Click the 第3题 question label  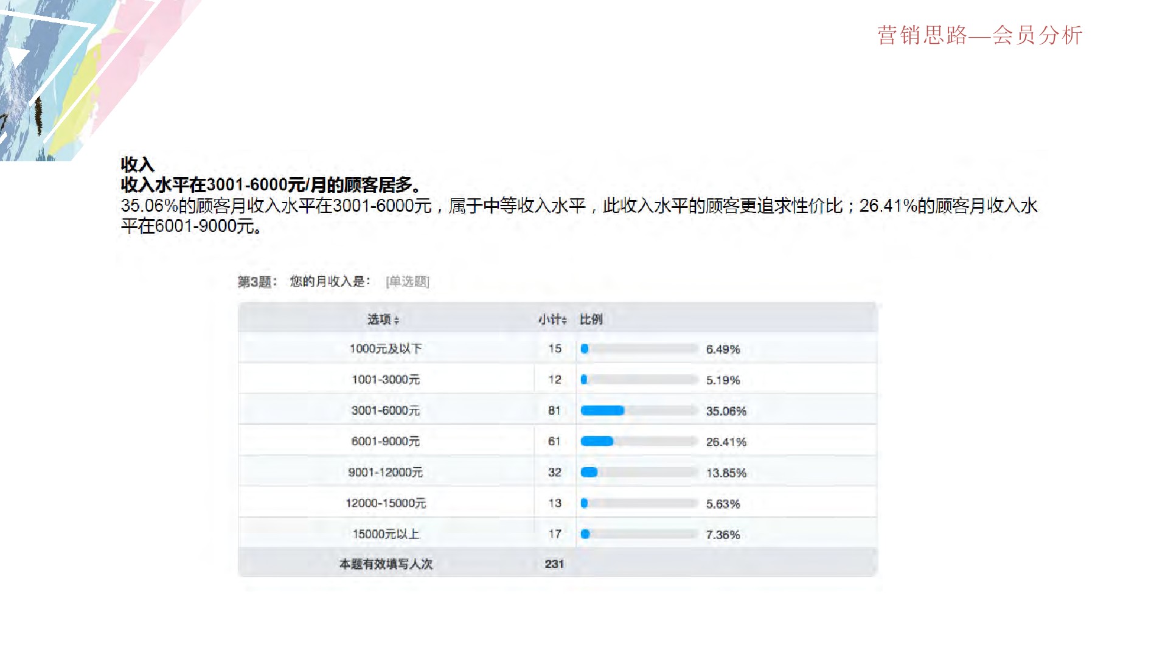(255, 282)
